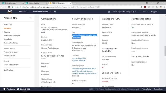The image size is (166, 93).
Task: Click the ARN value text
Action: click(54, 30)
